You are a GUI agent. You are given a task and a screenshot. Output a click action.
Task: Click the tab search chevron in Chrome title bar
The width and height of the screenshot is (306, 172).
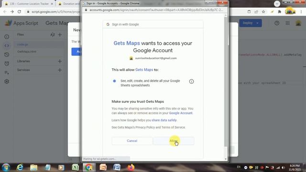coord(277,4)
